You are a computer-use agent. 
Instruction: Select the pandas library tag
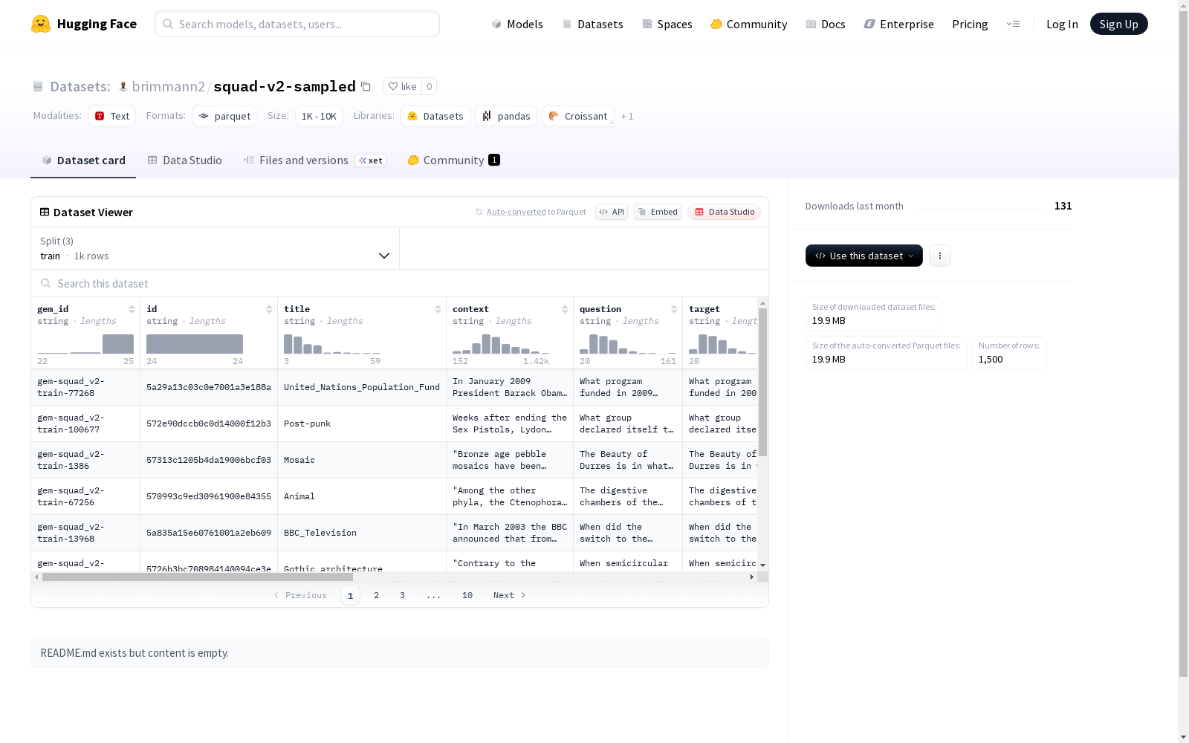tap(506, 116)
